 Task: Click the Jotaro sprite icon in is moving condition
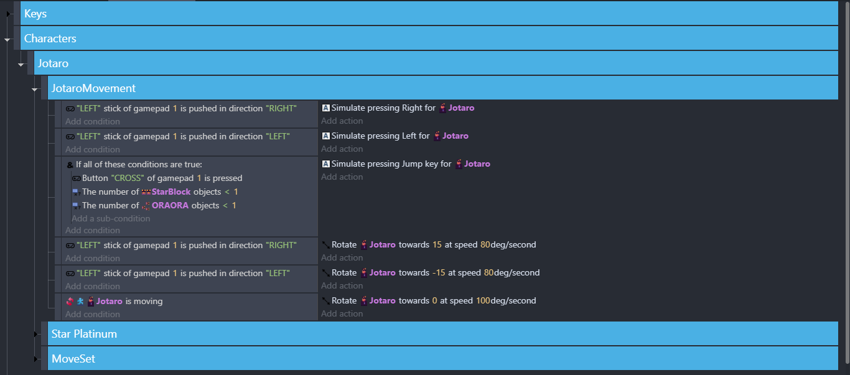tap(91, 302)
